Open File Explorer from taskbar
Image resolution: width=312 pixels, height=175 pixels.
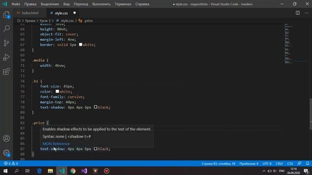(x=50, y=171)
